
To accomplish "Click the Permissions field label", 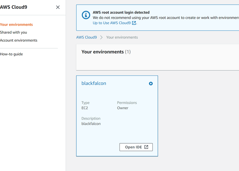I will pyautogui.click(x=127, y=103).
